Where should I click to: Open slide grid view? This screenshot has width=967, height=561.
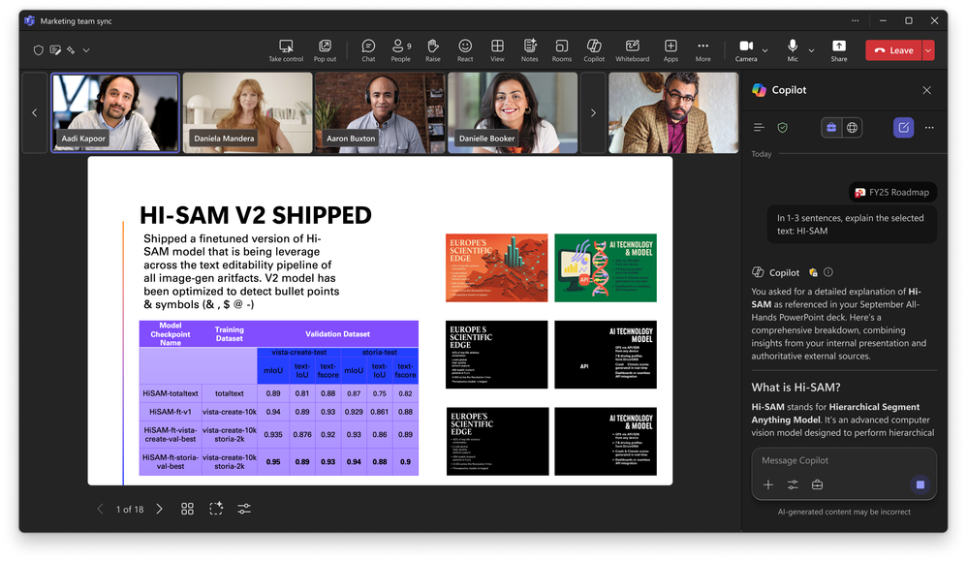click(187, 509)
